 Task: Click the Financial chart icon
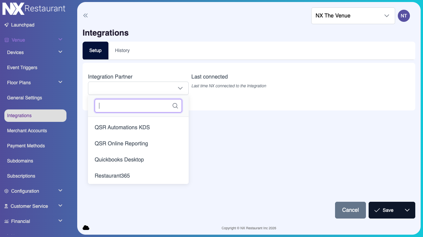pos(6,221)
